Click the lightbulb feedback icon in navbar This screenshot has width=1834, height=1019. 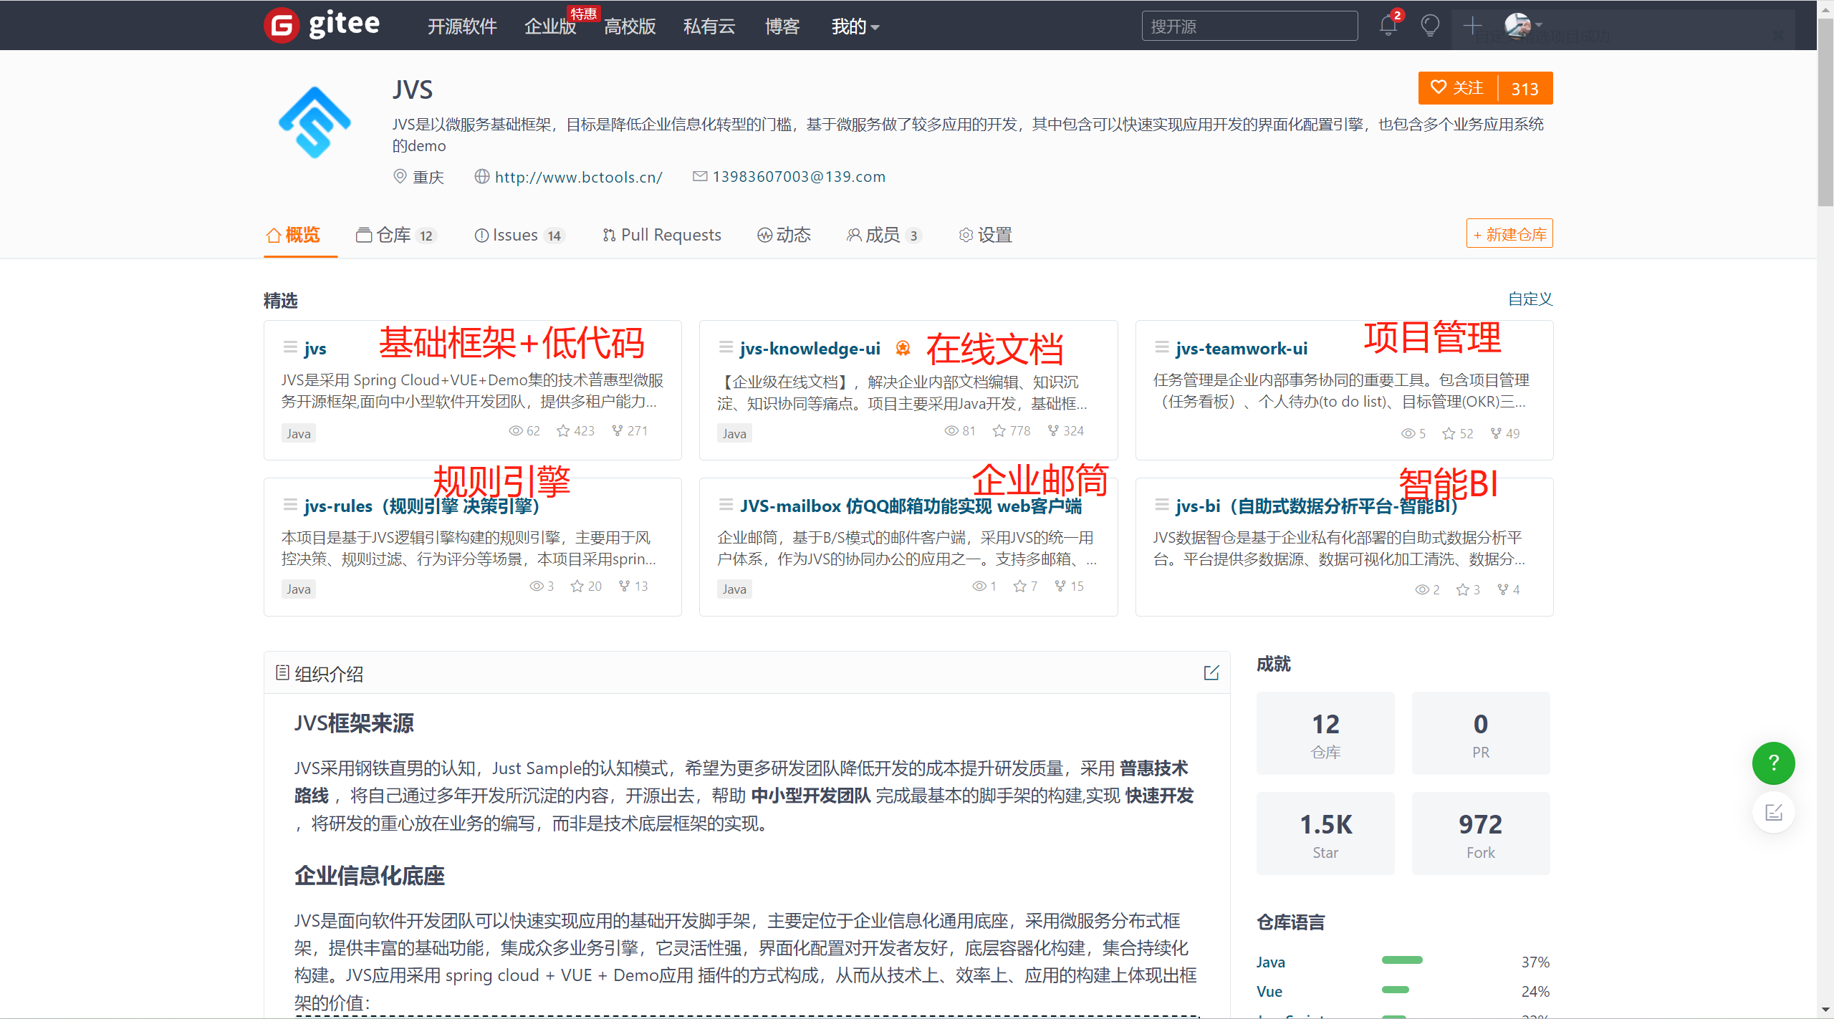[x=1430, y=25]
